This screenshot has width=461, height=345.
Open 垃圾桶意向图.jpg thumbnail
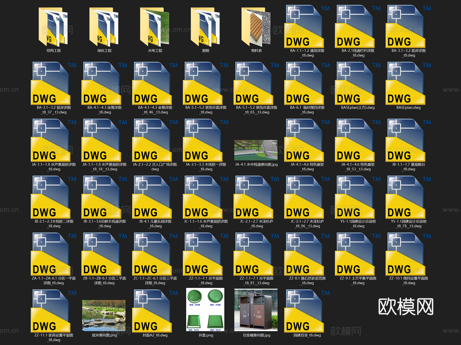click(x=256, y=310)
